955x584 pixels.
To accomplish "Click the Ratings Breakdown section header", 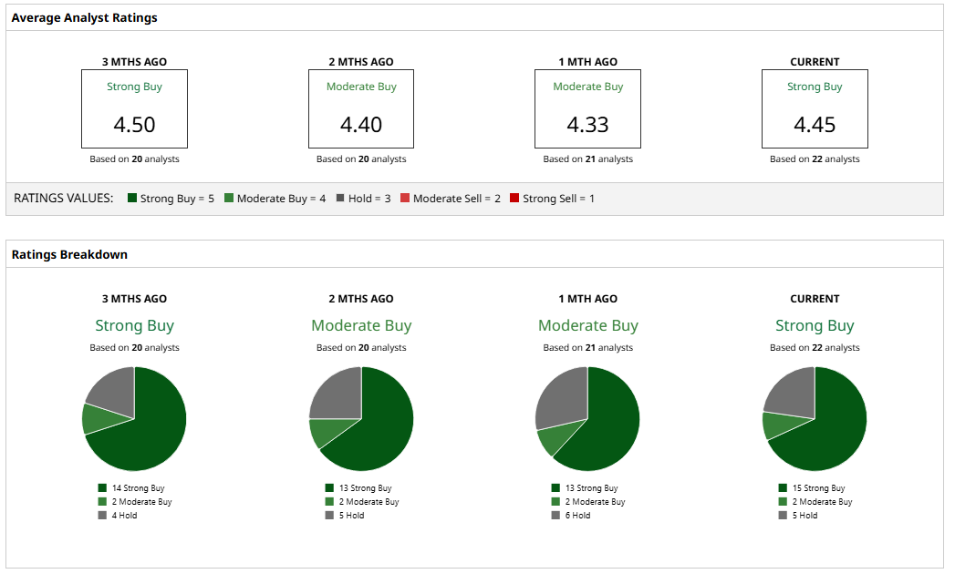I will (69, 254).
